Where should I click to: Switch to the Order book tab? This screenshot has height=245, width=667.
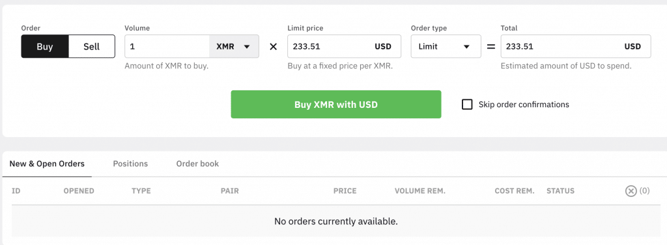tap(197, 164)
